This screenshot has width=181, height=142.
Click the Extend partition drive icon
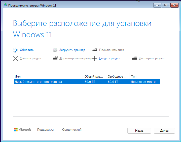point(134,58)
